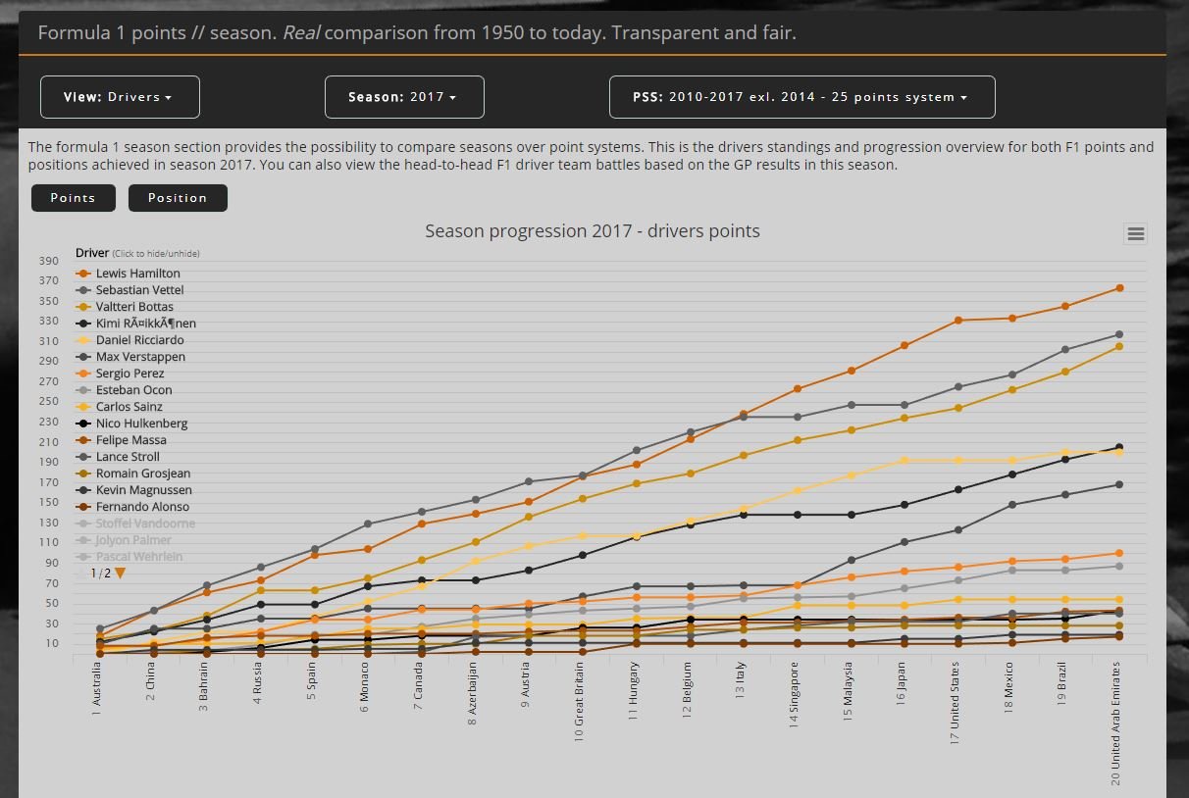Toggle Kevin Magnussen legend entry
The image size is (1189, 798).
click(134, 490)
